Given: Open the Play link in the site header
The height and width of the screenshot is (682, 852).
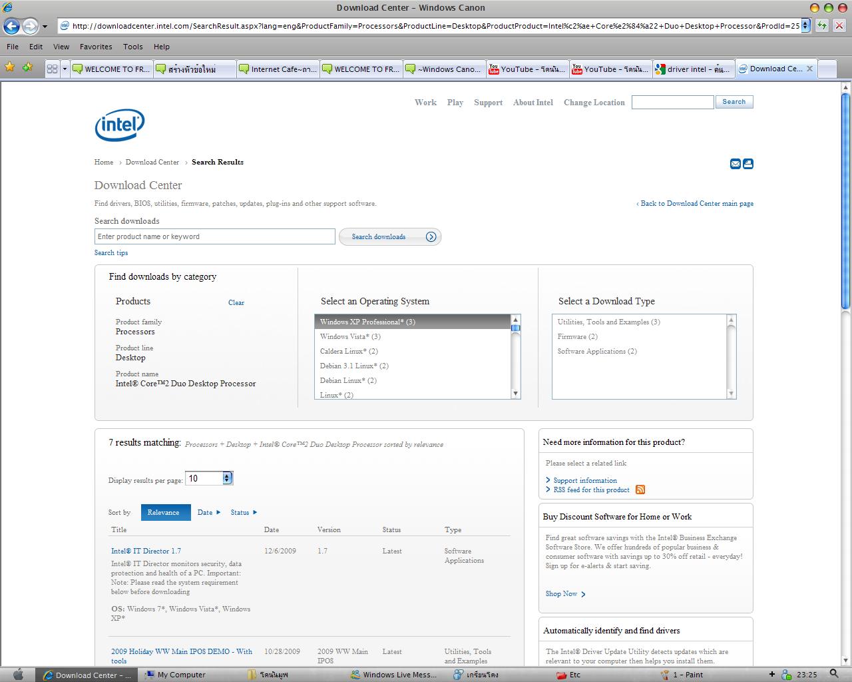Looking at the screenshot, I should pos(455,103).
